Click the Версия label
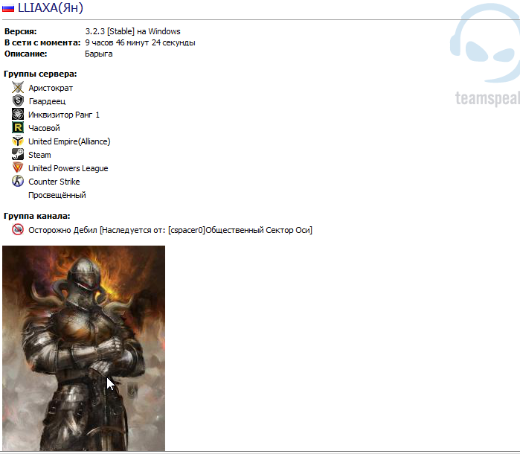This screenshot has height=454, width=520. pos(21,31)
